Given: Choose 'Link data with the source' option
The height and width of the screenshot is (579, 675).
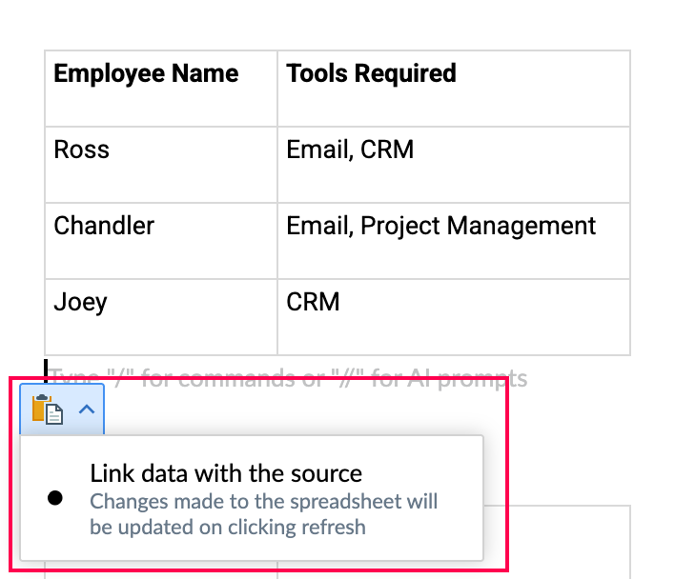Looking at the screenshot, I should (226, 473).
